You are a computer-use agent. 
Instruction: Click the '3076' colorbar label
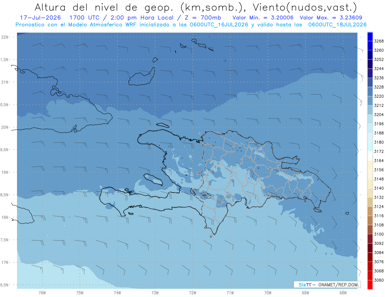[x=379, y=262]
